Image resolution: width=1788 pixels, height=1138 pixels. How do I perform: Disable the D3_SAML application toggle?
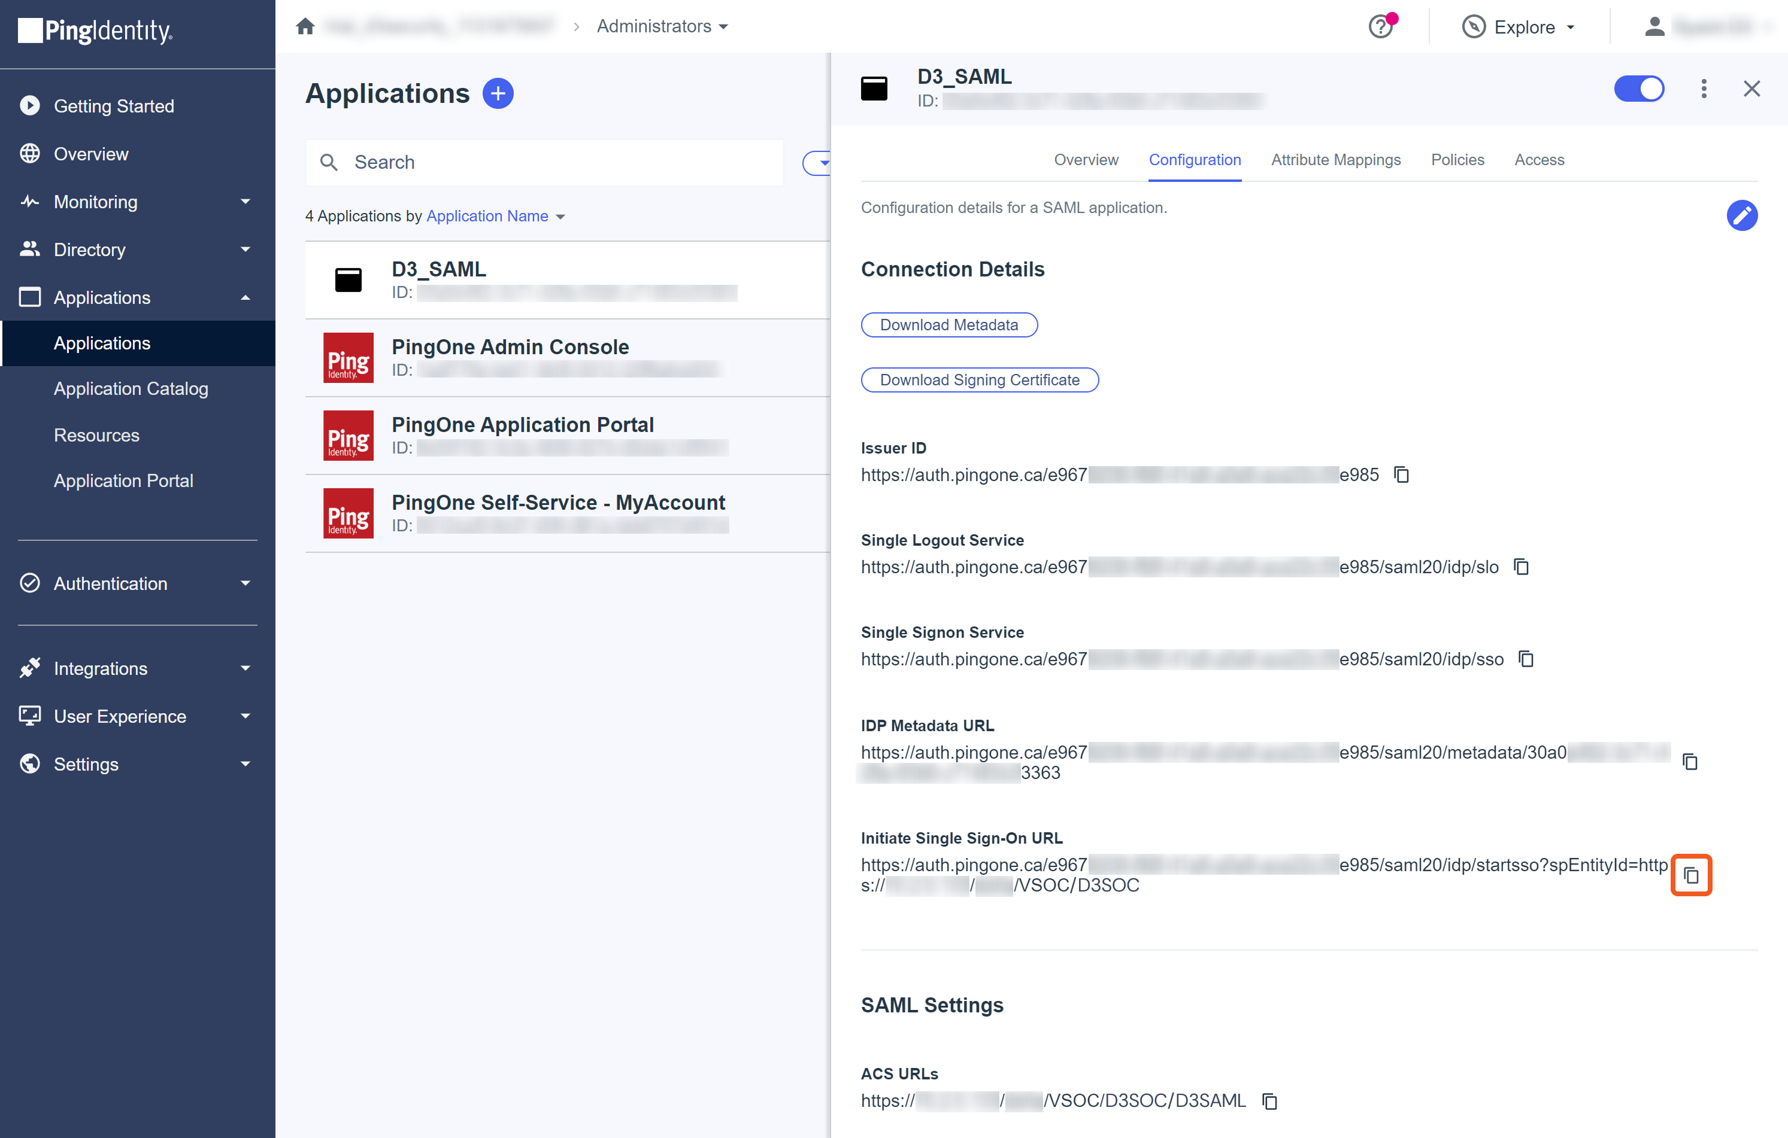[x=1639, y=89]
